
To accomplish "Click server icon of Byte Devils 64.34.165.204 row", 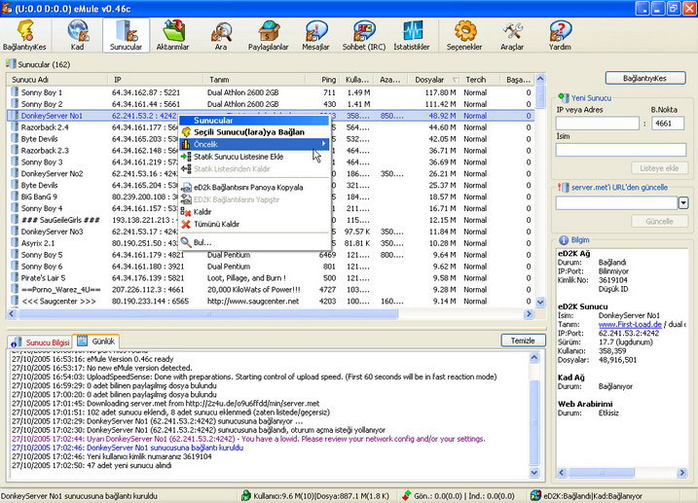I will [x=15, y=185].
